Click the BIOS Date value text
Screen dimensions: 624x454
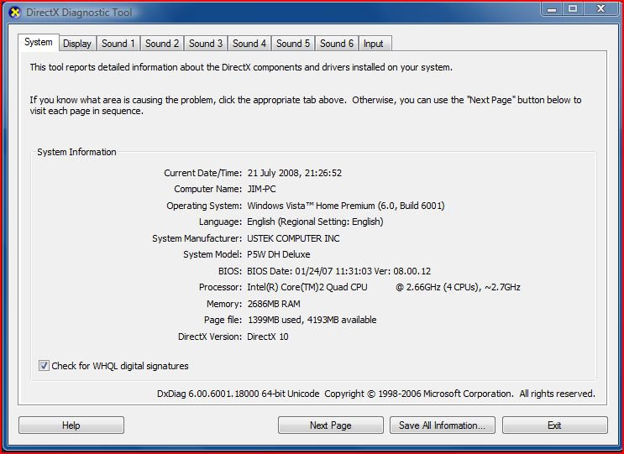[x=338, y=271]
